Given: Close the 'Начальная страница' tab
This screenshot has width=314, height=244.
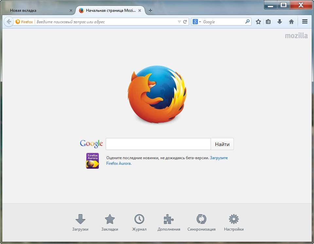Looking at the screenshot, I should (x=140, y=10).
